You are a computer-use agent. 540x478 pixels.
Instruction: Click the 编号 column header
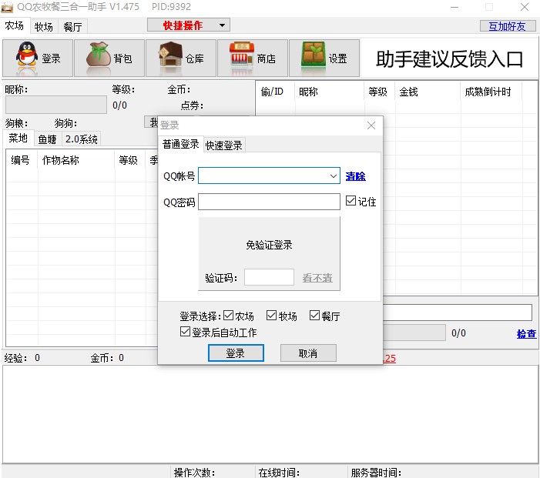pyautogui.click(x=20, y=160)
